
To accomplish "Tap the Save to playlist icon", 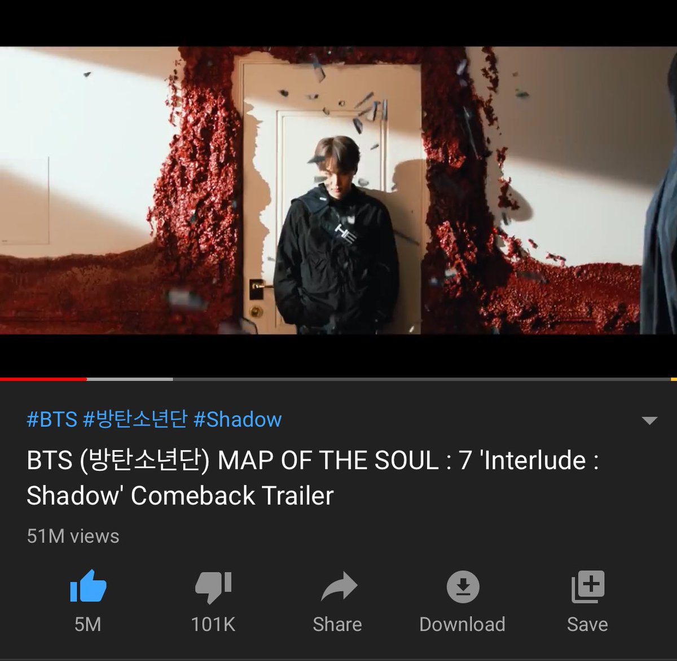I will pyautogui.click(x=588, y=587).
